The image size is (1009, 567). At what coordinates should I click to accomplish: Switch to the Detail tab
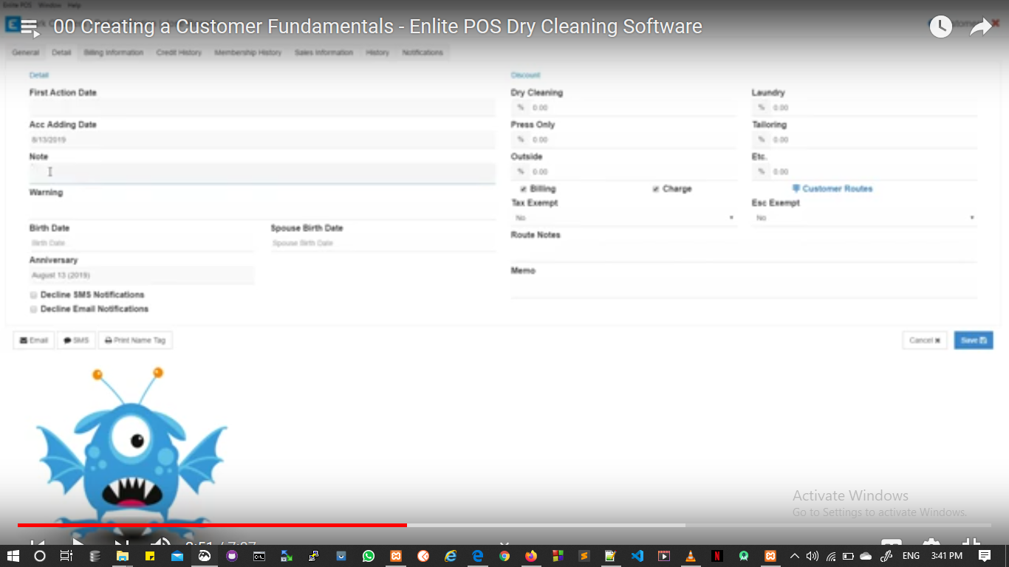click(61, 53)
